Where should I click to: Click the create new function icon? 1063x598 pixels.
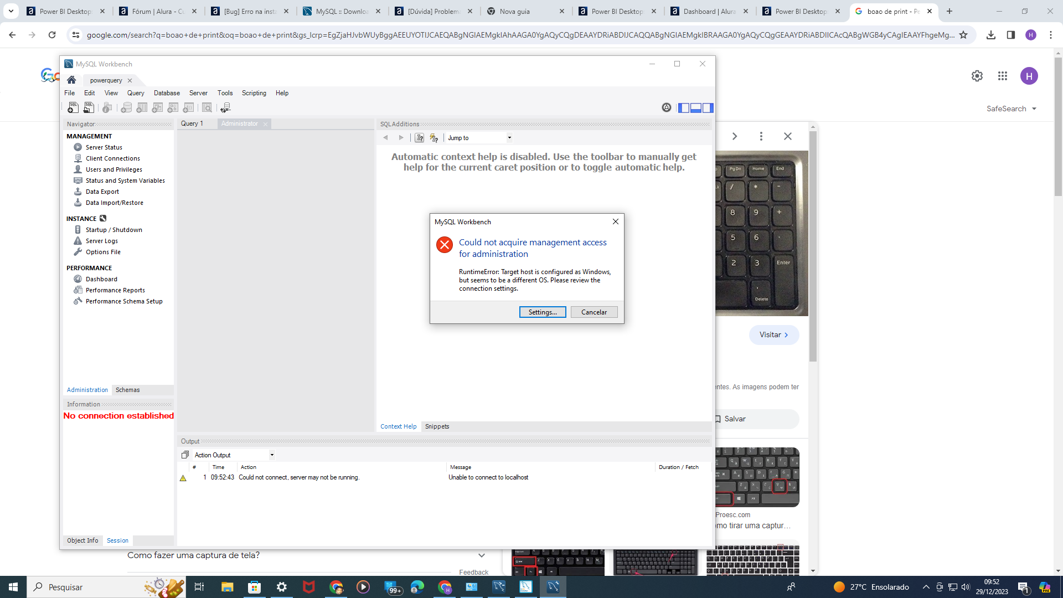188,107
